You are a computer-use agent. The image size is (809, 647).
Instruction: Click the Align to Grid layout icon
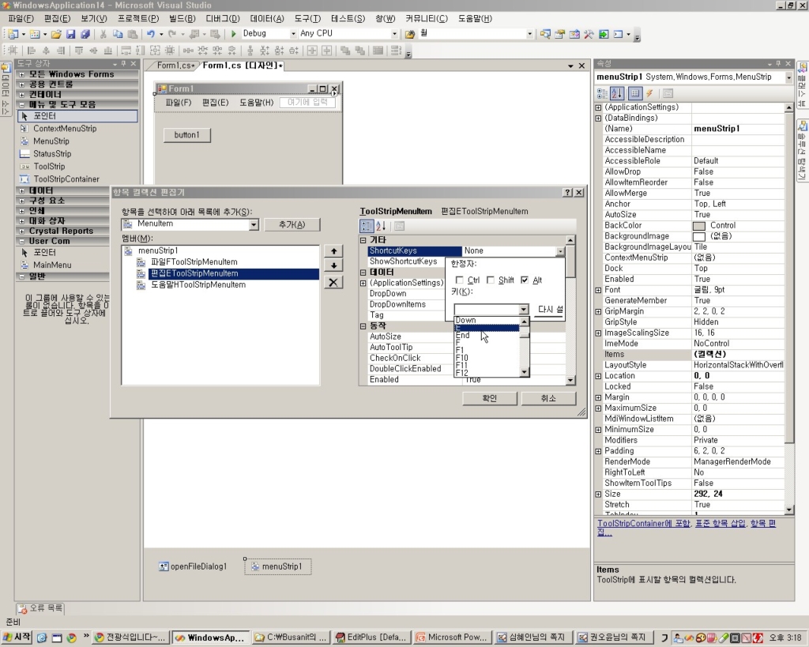[x=13, y=51]
